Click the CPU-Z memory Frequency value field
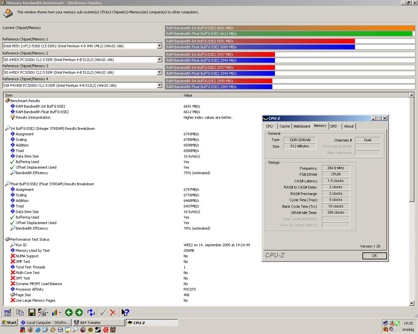Image resolution: width=418 pixels, height=334 pixels. pos(336,168)
